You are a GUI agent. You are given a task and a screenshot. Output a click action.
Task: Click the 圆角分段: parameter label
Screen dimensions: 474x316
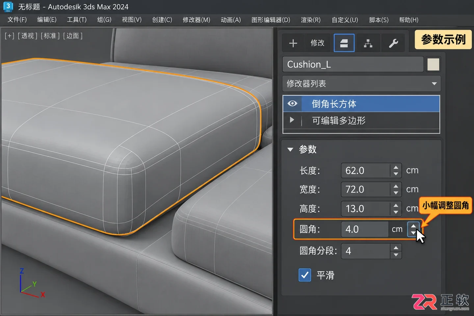(318, 251)
